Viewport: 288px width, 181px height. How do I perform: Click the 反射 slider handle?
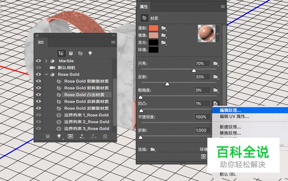coord(167,84)
